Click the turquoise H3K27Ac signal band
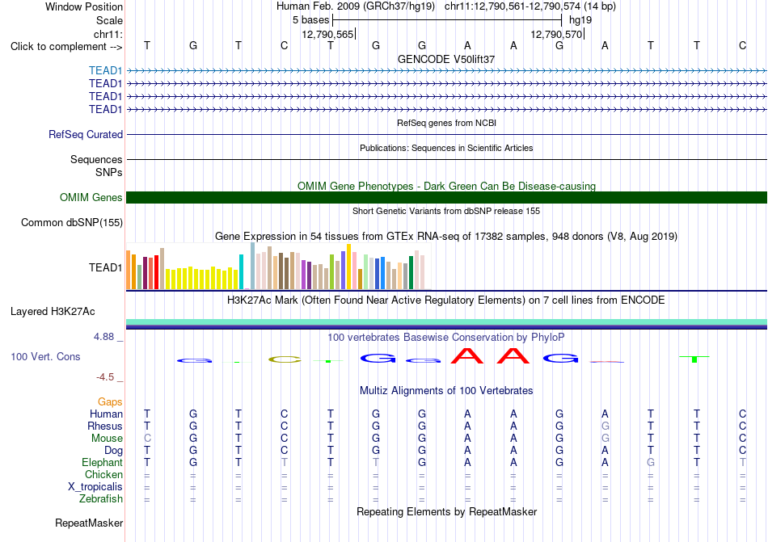This screenshot has height=542, width=768. click(x=446, y=321)
